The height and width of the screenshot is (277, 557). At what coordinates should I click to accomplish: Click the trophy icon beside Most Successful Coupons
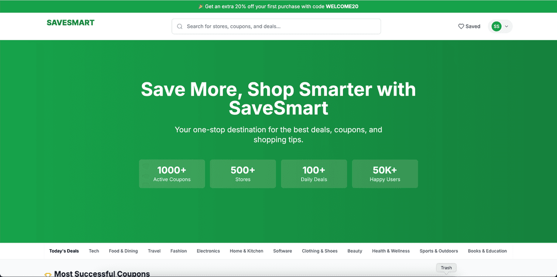(x=47, y=275)
